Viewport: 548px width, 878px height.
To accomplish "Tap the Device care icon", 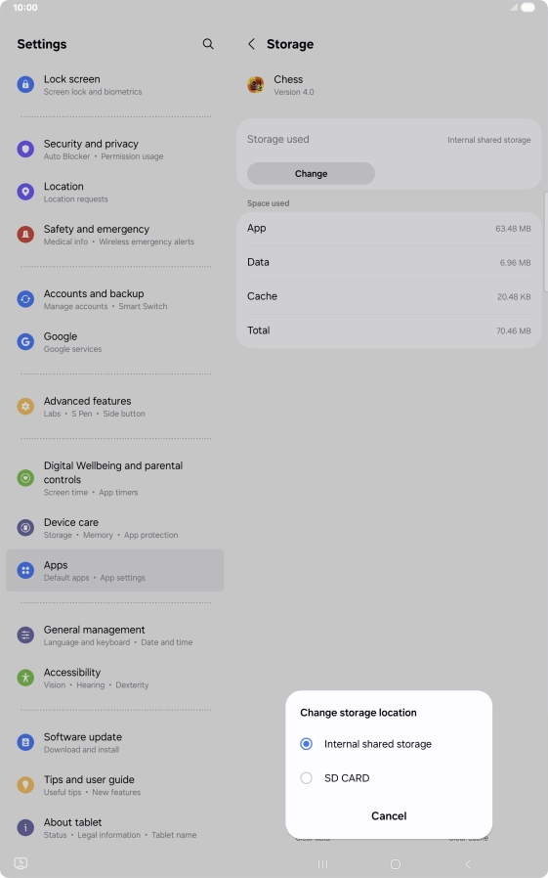I will (x=25, y=527).
